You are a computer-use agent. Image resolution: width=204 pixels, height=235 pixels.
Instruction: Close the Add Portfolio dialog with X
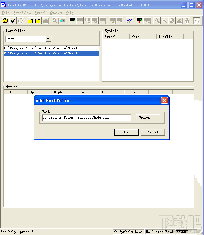pyautogui.click(x=164, y=100)
